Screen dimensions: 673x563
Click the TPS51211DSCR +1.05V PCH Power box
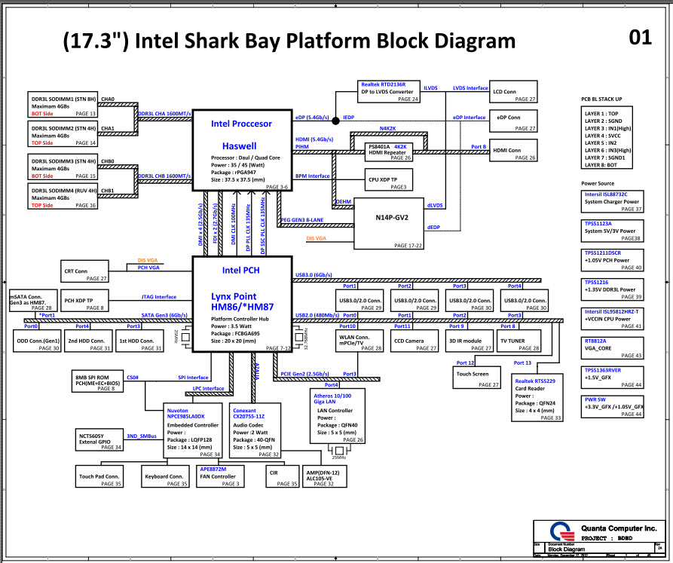[x=612, y=260]
